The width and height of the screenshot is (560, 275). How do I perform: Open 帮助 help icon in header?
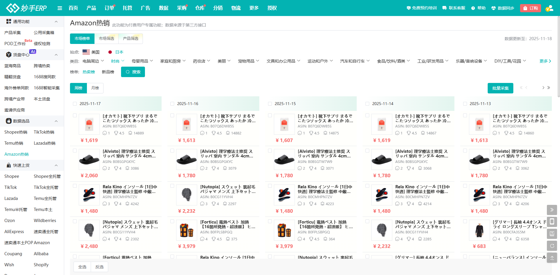(x=473, y=8)
